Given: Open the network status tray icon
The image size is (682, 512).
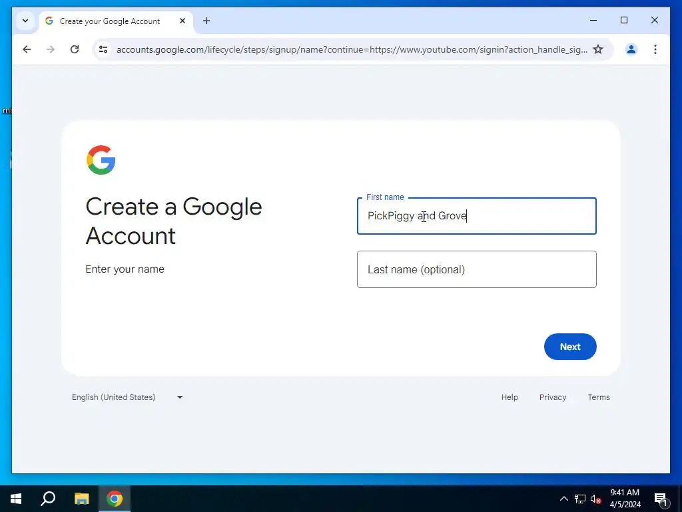Looking at the screenshot, I should pos(580,499).
